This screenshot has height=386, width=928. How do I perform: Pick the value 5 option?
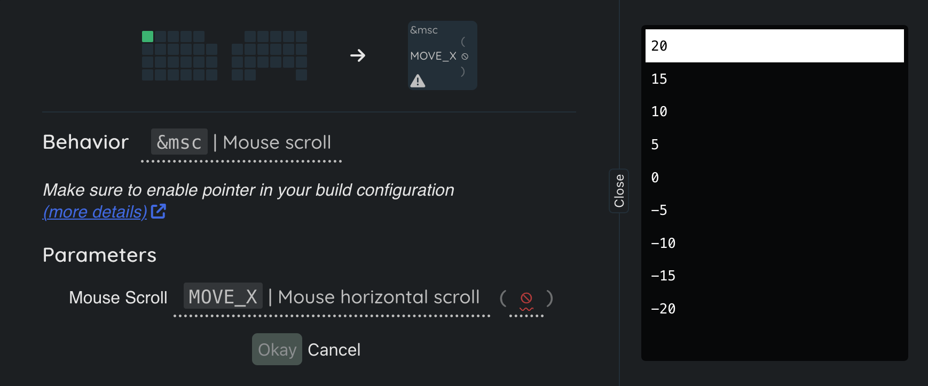point(774,144)
